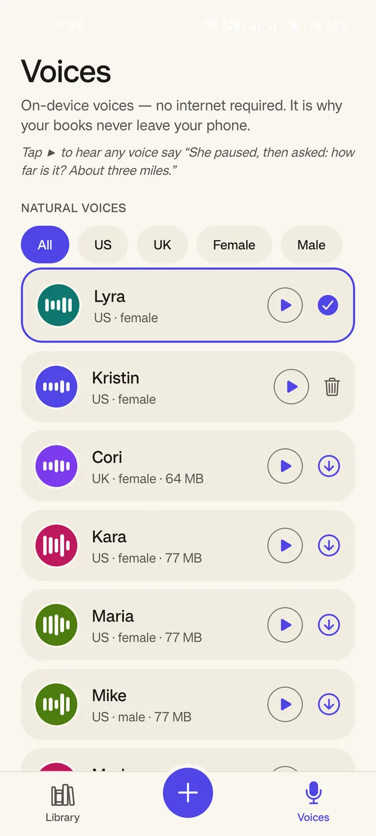Play Cori voice sample
Viewport: 376px width, 836px height.
pos(285,466)
